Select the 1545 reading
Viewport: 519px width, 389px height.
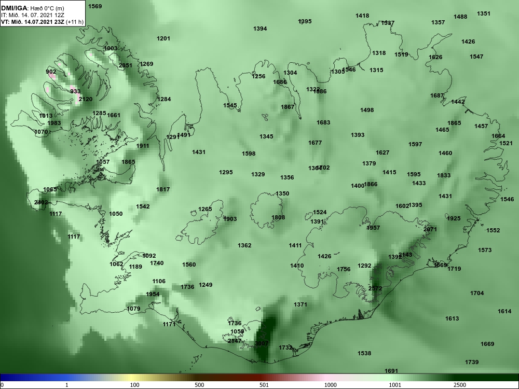(x=230, y=105)
